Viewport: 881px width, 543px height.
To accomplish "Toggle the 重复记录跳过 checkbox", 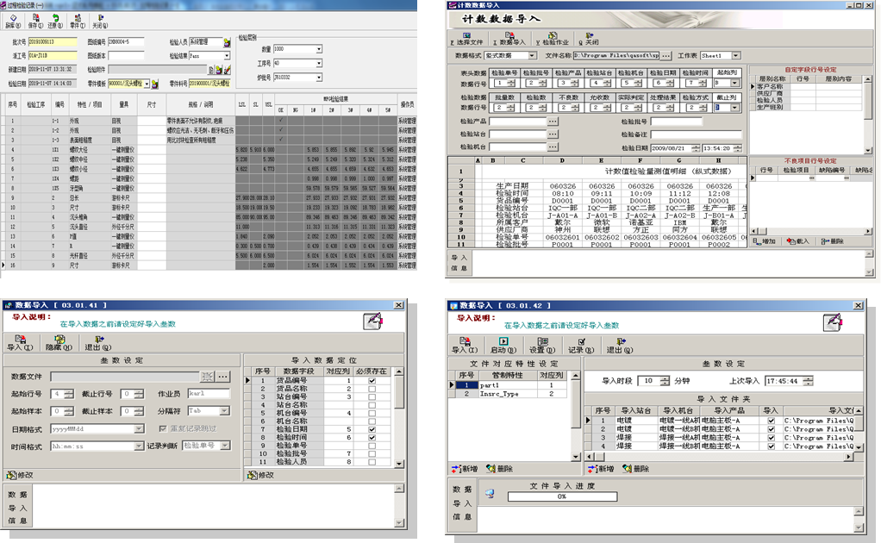I will point(163,428).
